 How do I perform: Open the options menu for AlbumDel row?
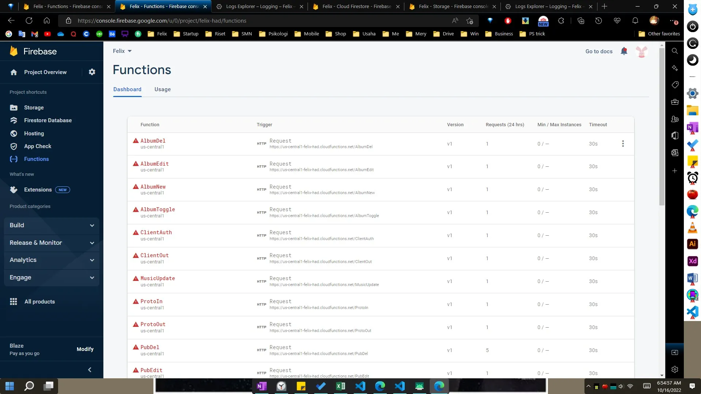click(x=623, y=144)
